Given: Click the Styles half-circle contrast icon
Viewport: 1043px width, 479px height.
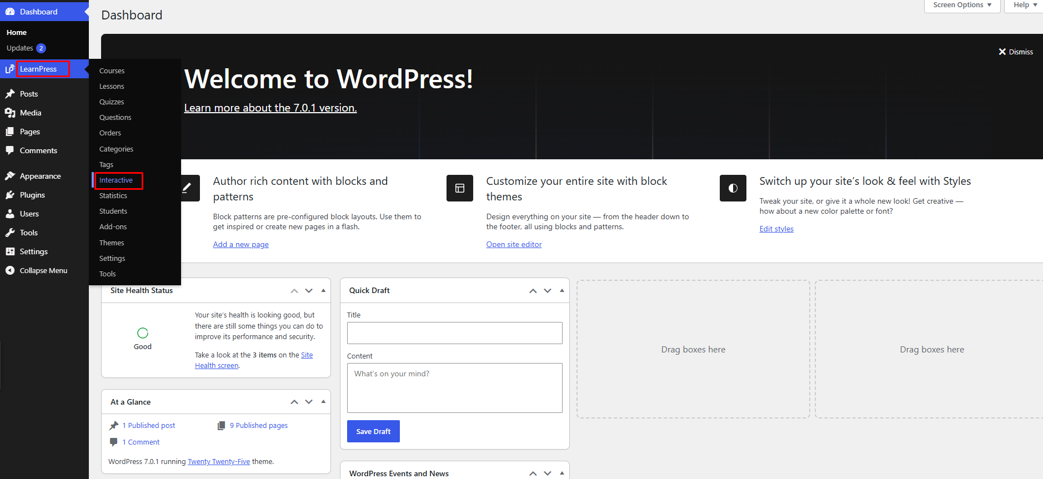Looking at the screenshot, I should pos(733,188).
